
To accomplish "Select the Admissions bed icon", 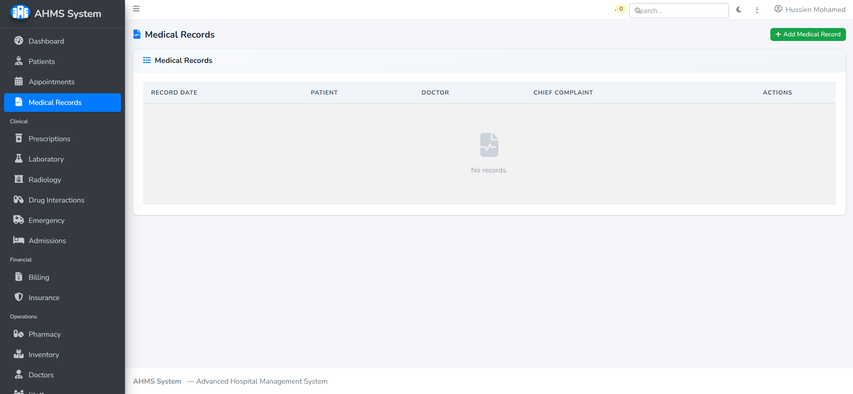I will click(19, 240).
